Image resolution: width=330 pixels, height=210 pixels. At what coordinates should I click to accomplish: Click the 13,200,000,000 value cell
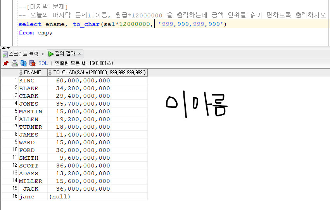pyautogui.click(x=97, y=174)
